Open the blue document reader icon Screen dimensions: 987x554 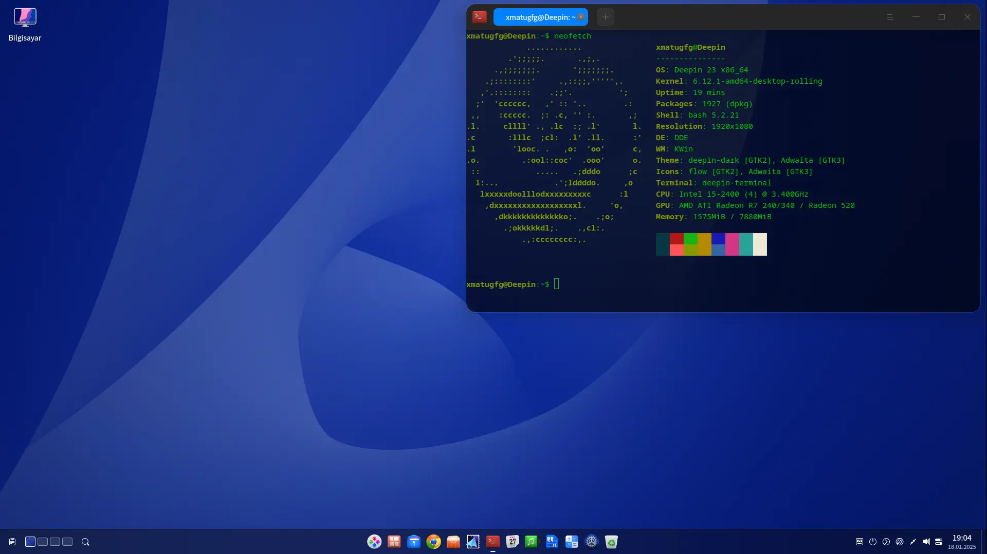pos(552,542)
